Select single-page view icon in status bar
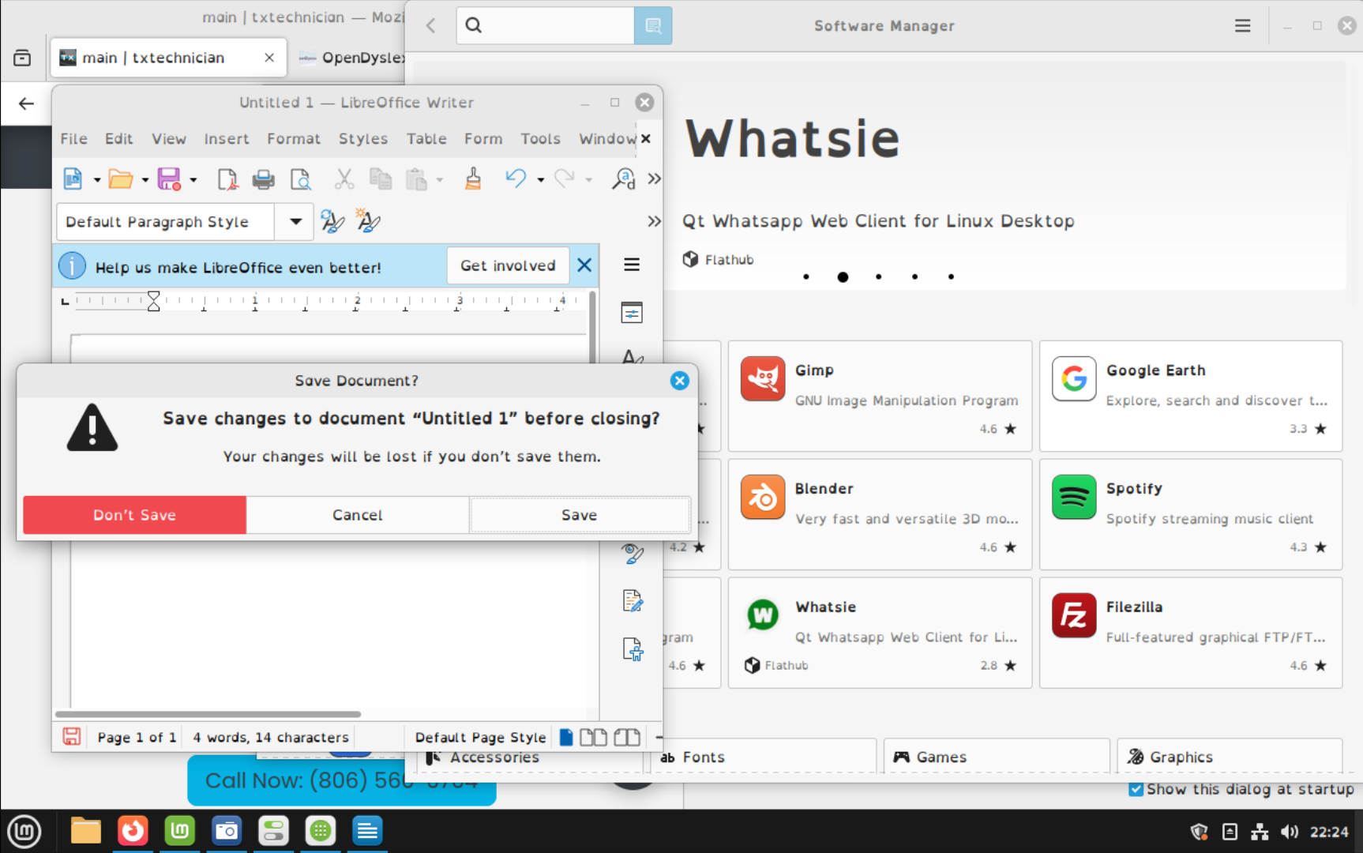The width and height of the screenshot is (1363, 853). (x=566, y=737)
